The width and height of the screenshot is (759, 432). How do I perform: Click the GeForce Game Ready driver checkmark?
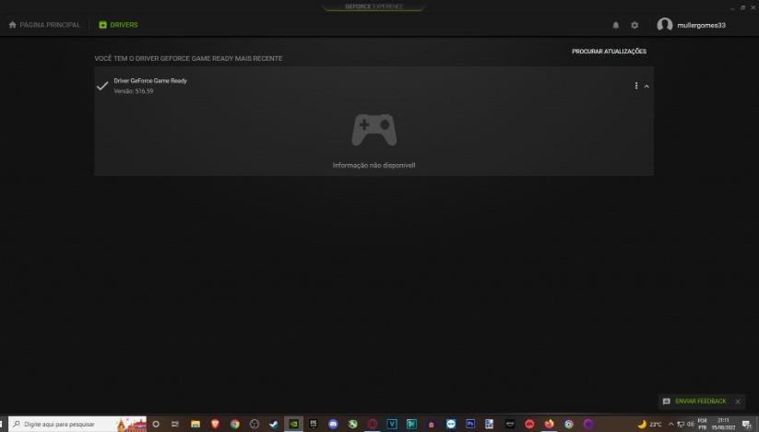point(102,86)
